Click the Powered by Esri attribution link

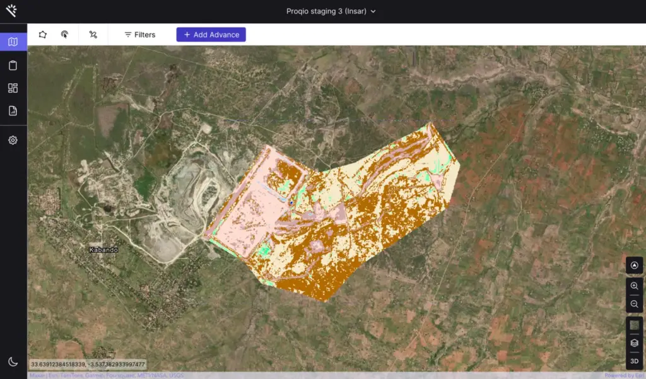624,376
